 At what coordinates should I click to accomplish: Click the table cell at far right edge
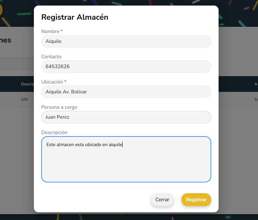point(256,100)
